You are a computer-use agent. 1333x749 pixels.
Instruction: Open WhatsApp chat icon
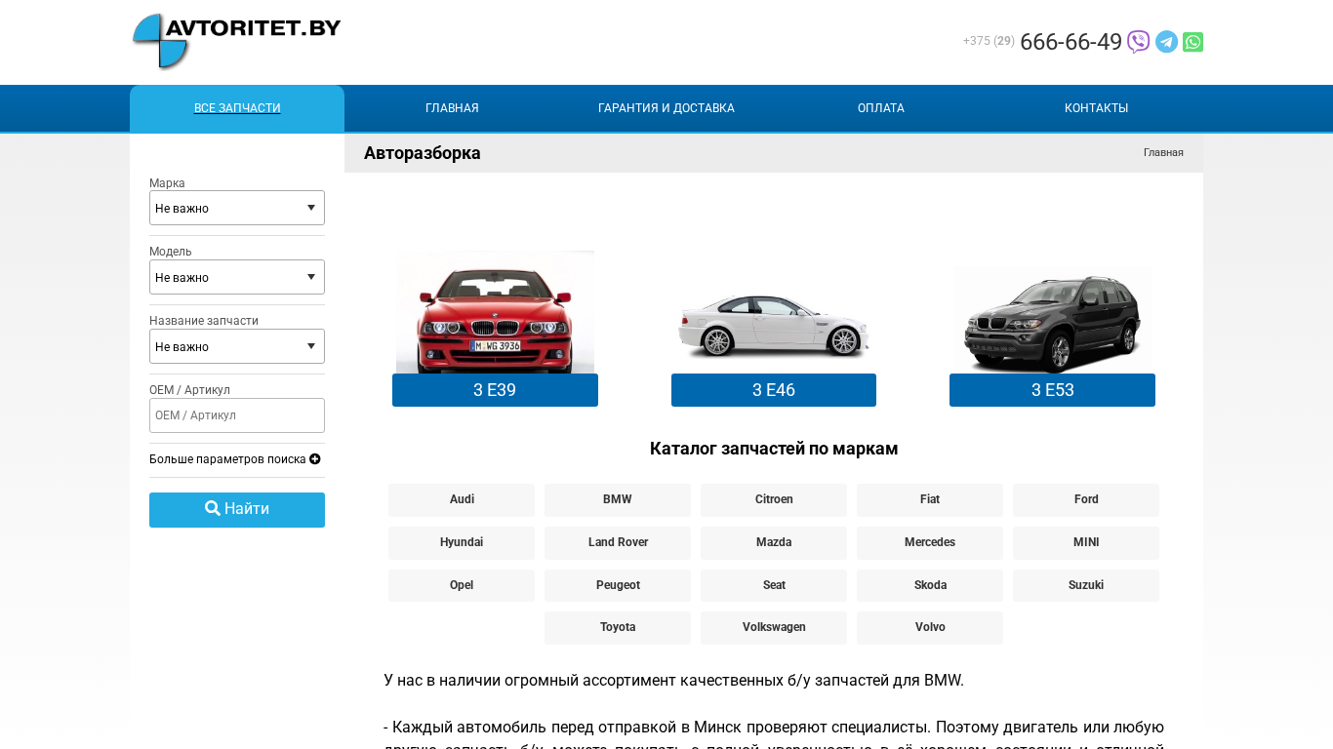pos(1192,42)
